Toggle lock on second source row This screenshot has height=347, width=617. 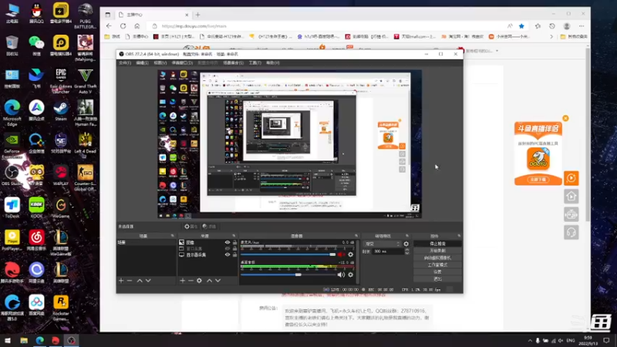pos(234,248)
